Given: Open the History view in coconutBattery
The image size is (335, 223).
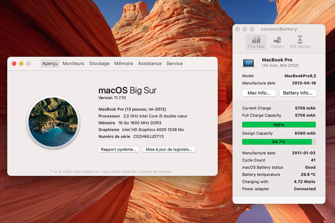Looking at the screenshot, I should tap(277, 42).
